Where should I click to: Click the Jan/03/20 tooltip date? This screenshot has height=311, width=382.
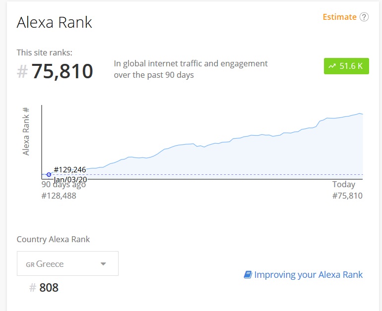(x=70, y=179)
